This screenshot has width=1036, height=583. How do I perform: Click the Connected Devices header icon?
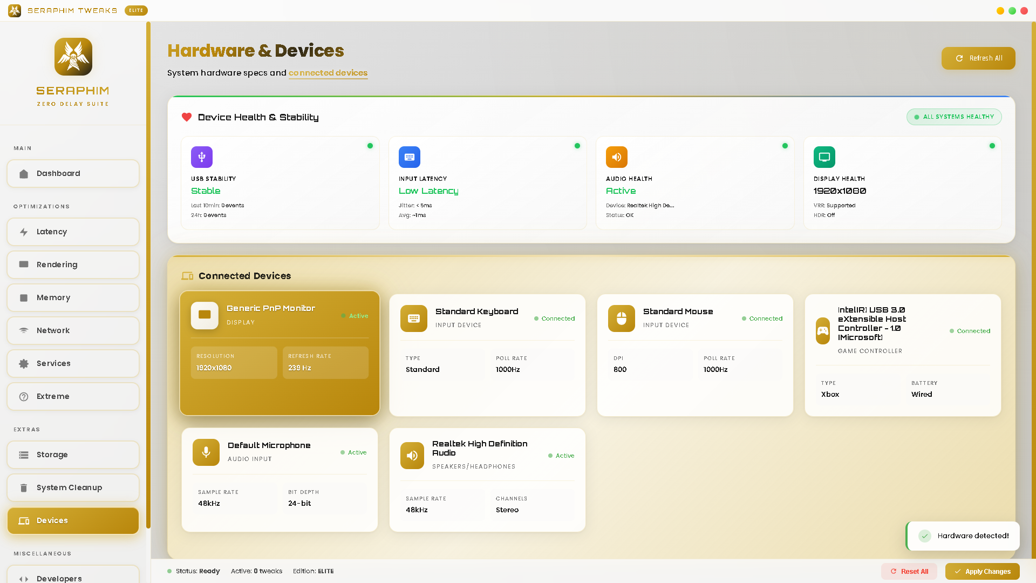click(x=187, y=276)
